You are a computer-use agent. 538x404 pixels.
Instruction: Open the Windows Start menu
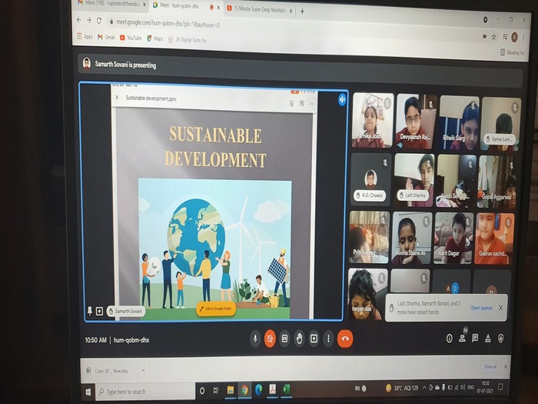(x=88, y=391)
